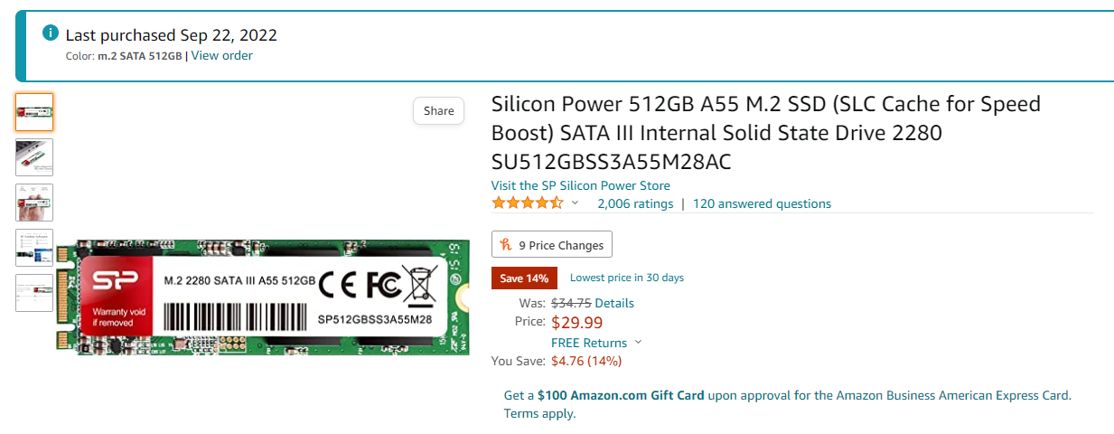
Task: Select the first product thumbnail (selected, orange border)
Action: pos(34,112)
